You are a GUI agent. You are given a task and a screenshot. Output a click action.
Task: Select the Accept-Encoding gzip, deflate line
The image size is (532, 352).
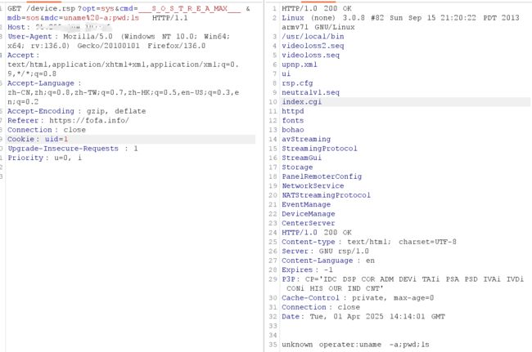(x=76, y=111)
